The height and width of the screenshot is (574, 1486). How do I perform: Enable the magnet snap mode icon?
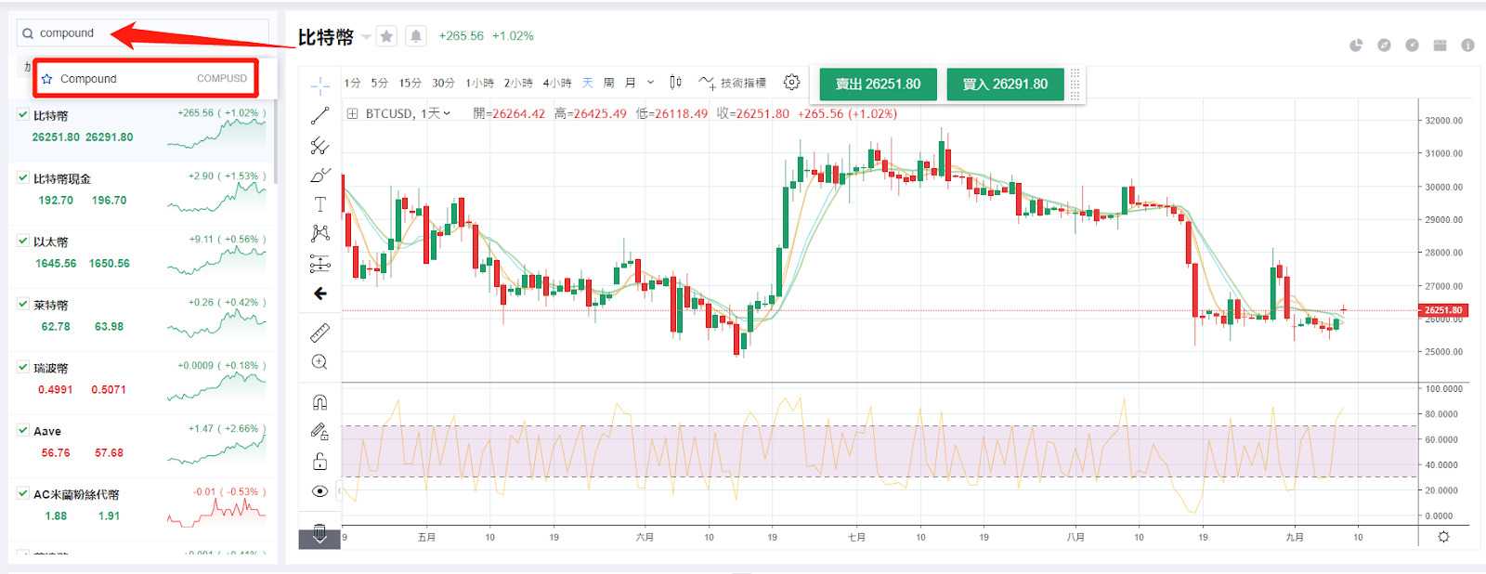[319, 402]
